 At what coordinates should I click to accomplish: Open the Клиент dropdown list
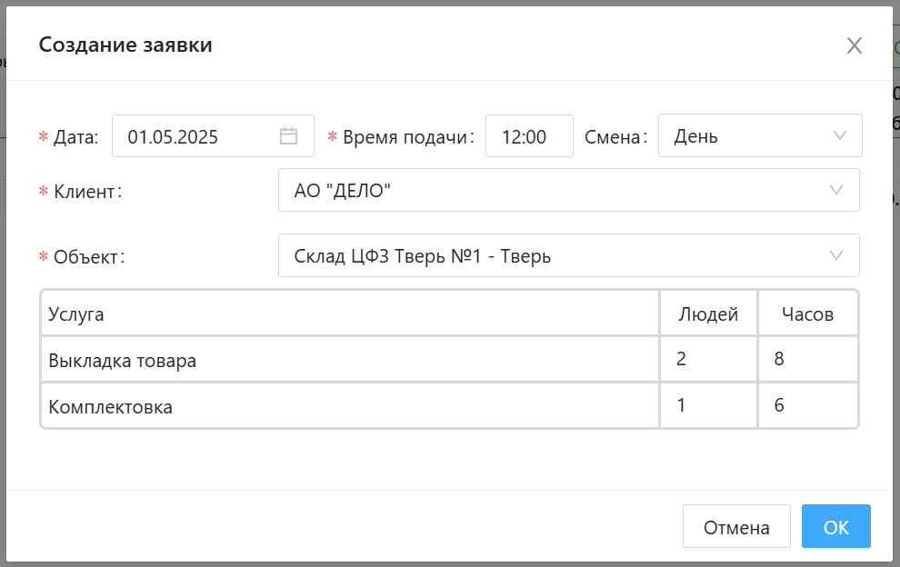click(568, 190)
